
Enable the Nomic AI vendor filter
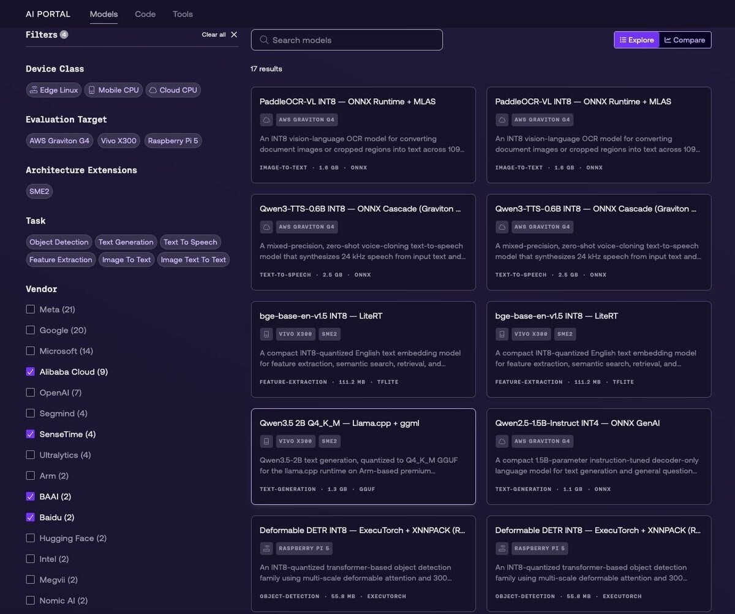coord(30,601)
